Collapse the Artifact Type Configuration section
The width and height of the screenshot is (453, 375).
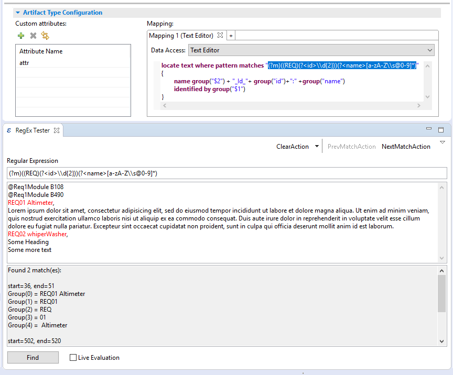click(18, 13)
